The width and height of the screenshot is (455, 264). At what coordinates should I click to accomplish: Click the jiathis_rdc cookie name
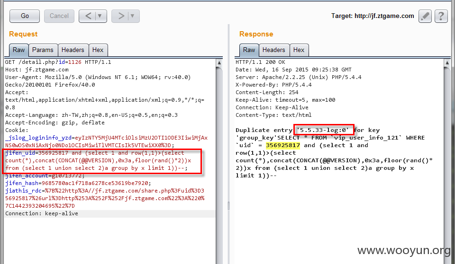click(x=23, y=191)
